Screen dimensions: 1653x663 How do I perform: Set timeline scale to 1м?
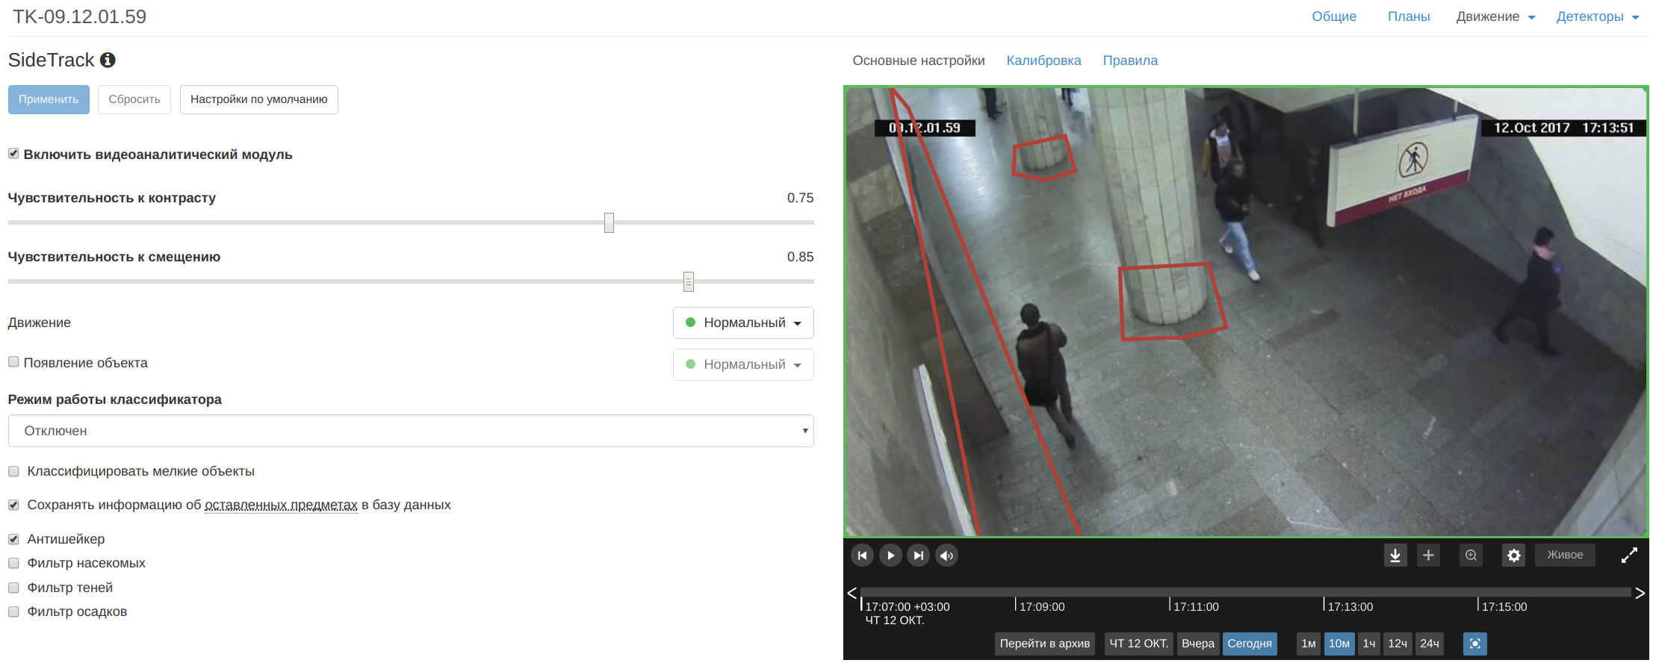coord(1309,644)
